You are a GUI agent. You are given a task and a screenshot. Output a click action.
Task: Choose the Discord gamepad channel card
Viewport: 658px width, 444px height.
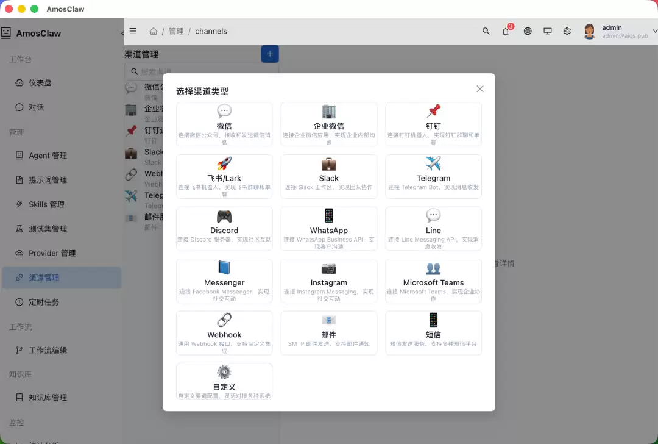coord(224,229)
